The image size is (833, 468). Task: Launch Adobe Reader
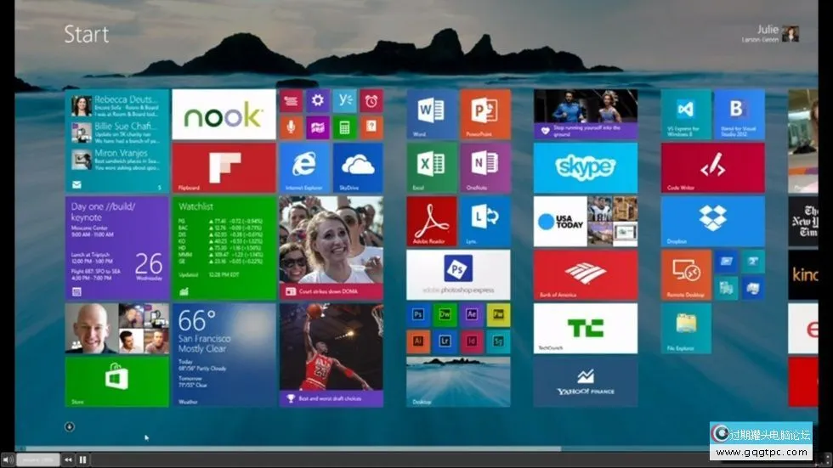pyautogui.click(x=432, y=221)
